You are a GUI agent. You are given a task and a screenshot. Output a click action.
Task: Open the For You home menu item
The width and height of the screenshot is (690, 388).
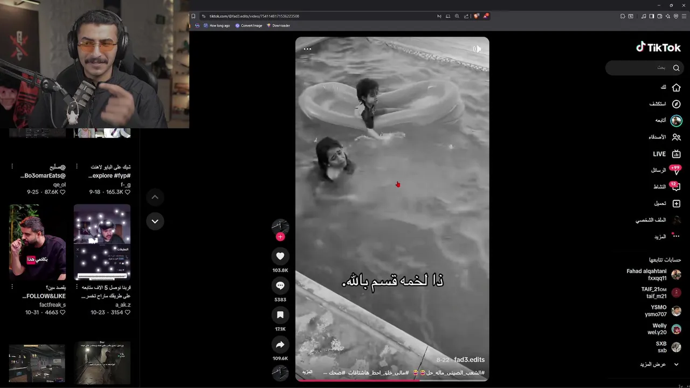[671, 87]
